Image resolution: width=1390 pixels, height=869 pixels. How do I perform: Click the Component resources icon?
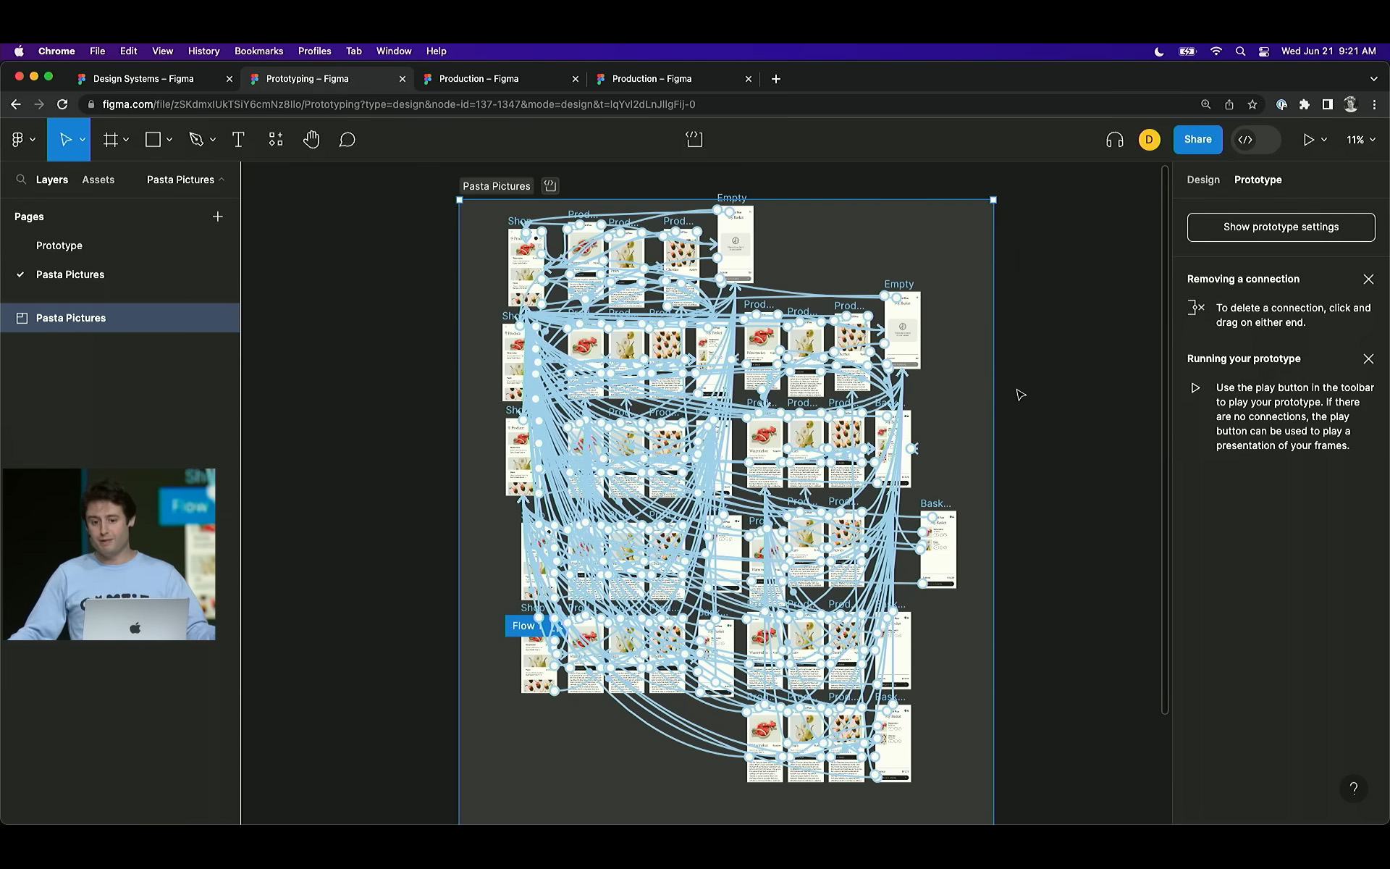(x=274, y=139)
